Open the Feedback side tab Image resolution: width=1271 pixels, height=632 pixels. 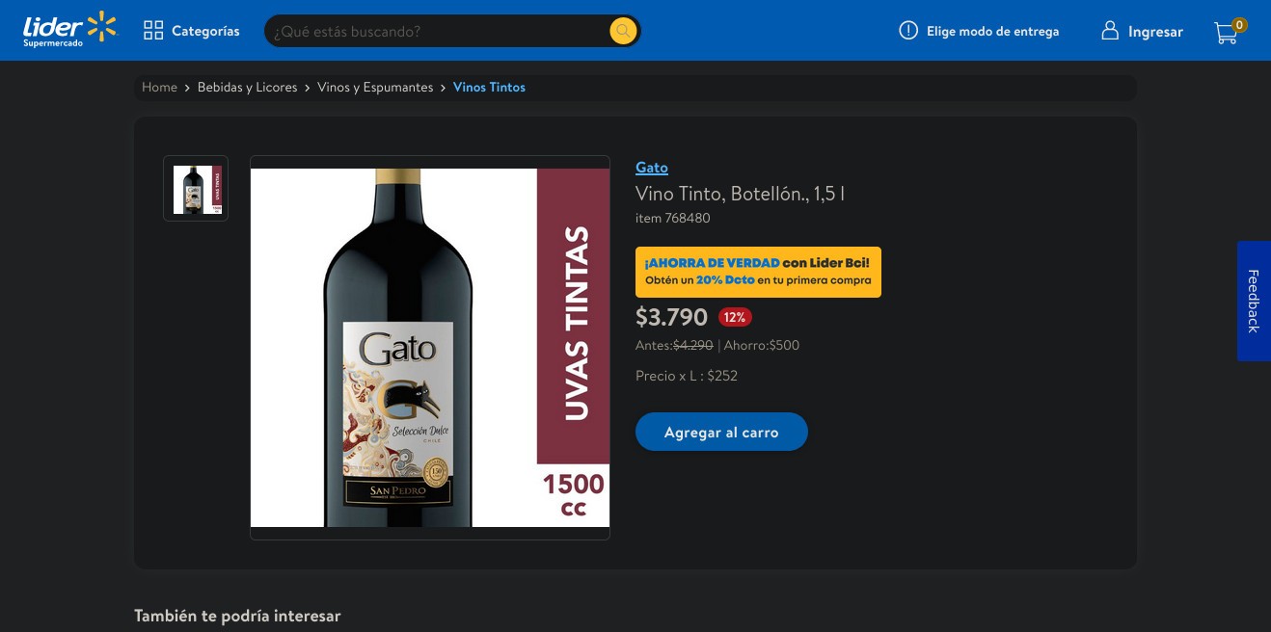click(x=1254, y=301)
